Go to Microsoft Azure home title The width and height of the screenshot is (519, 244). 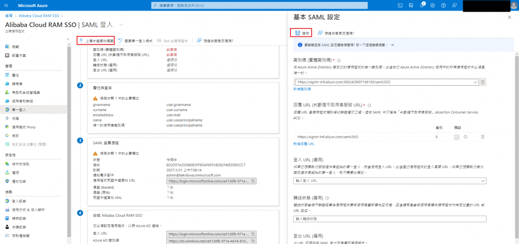tap(32, 5)
